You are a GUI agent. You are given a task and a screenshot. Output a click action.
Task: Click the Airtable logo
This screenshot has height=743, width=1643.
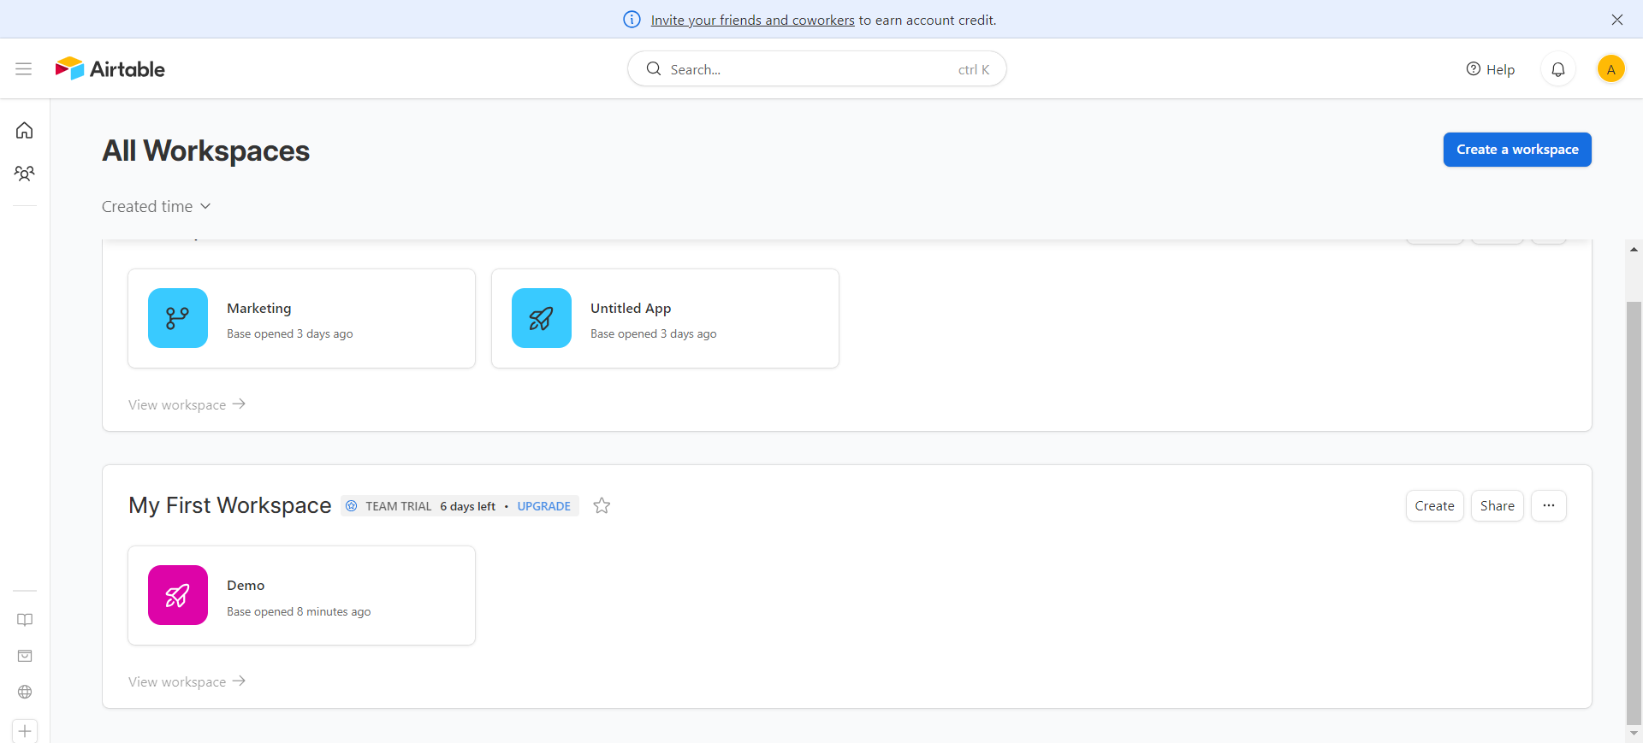tap(110, 69)
